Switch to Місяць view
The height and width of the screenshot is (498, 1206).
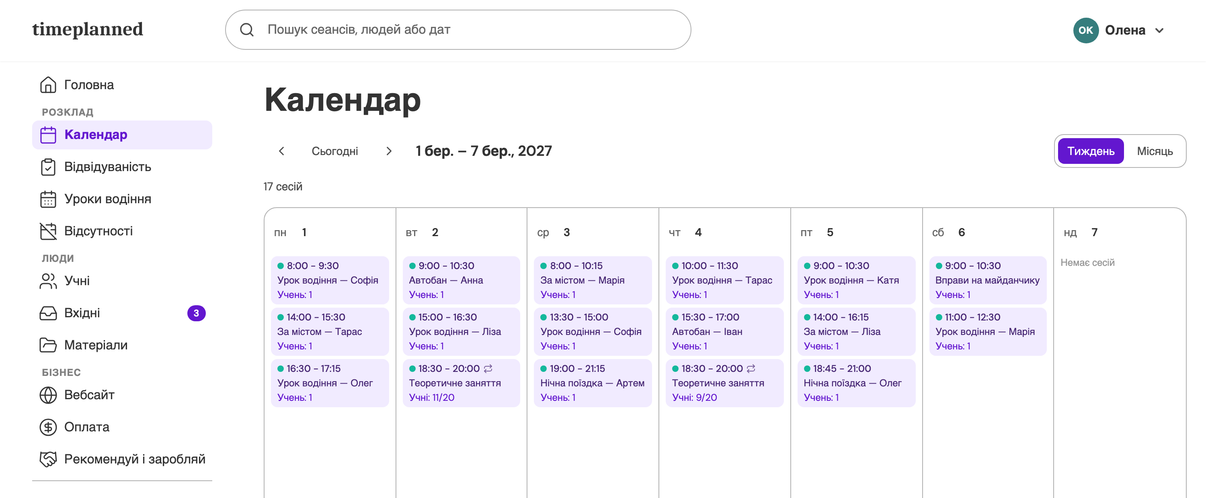click(1155, 151)
